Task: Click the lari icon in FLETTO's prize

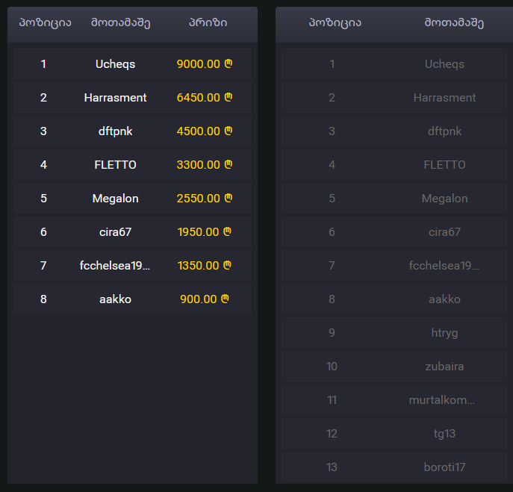Action: pos(228,164)
